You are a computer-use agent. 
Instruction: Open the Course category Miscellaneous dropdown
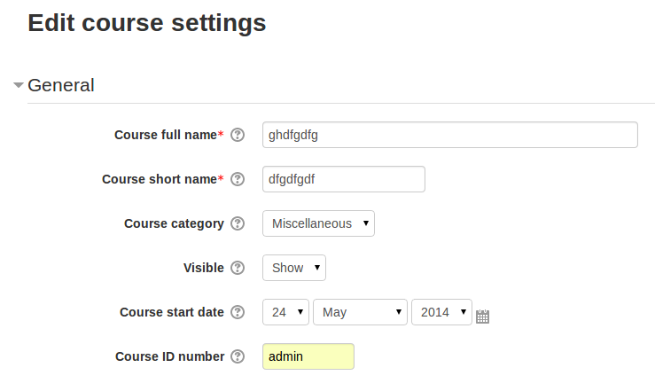point(318,223)
